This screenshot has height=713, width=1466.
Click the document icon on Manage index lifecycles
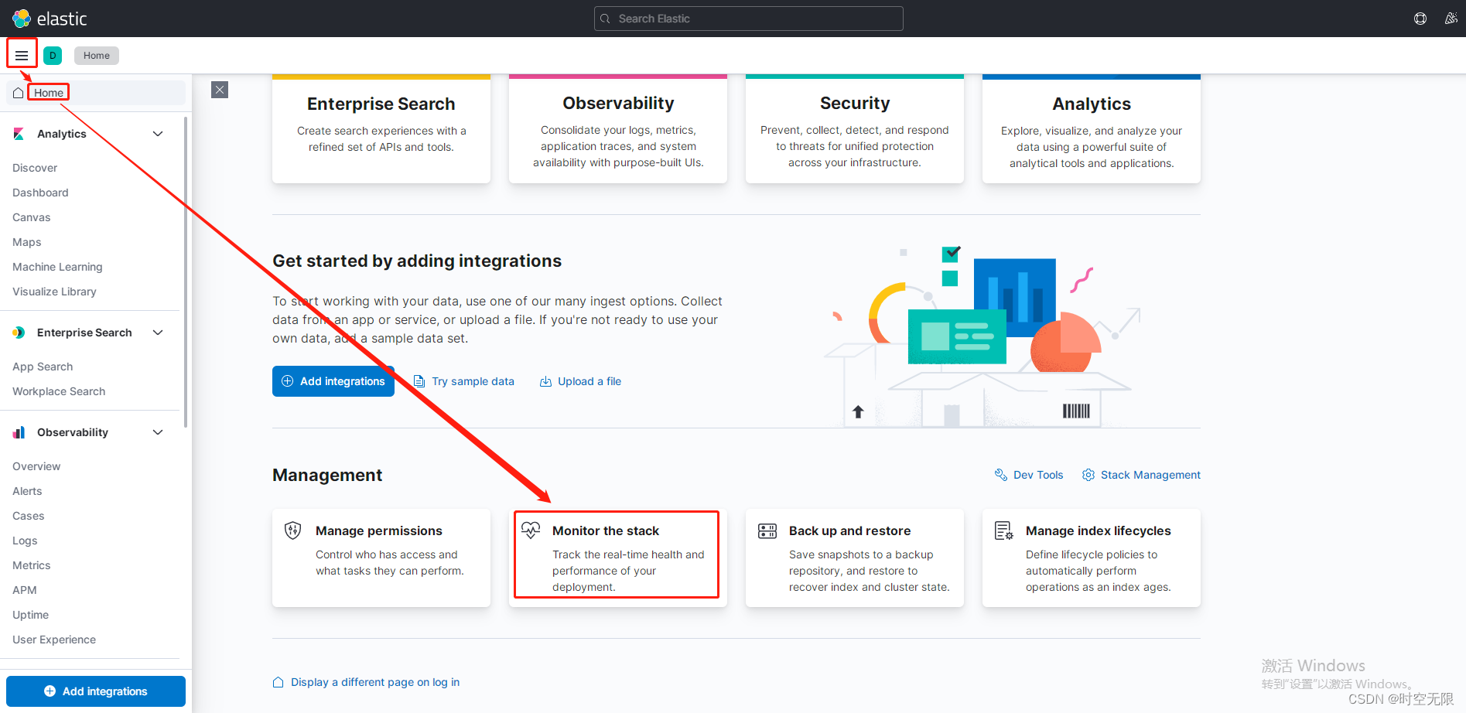click(x=1003, y=530)
